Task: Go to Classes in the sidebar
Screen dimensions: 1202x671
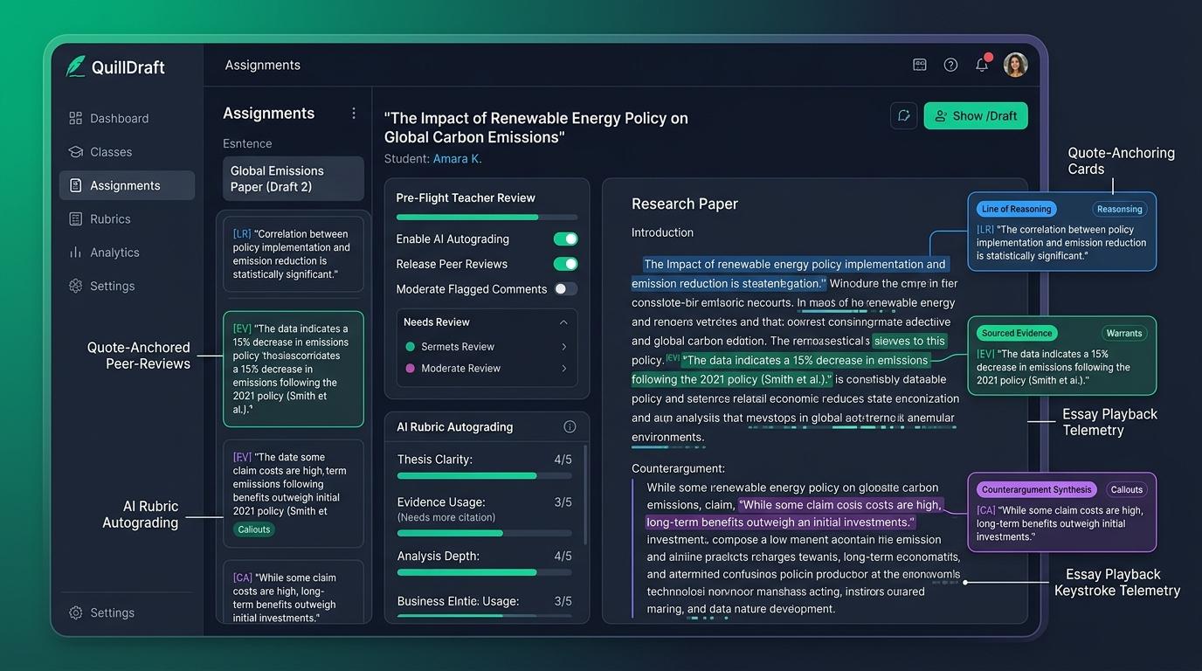Action: (x=100, y=152)
